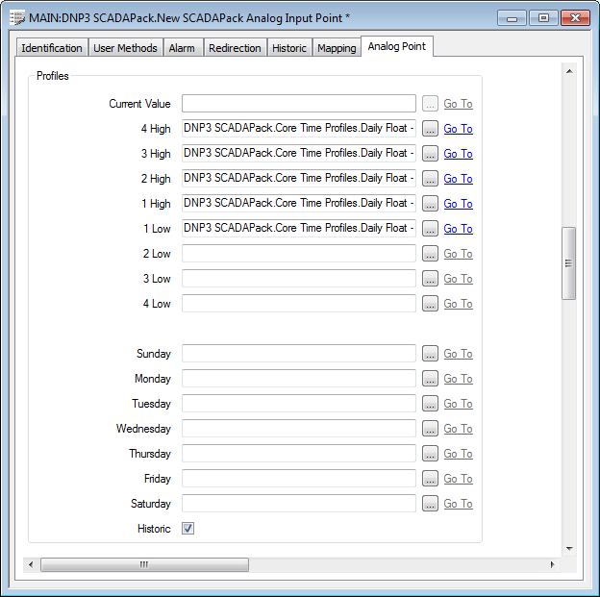Click the 1 Low profile field
600x597 pixels.
(299, 229)
